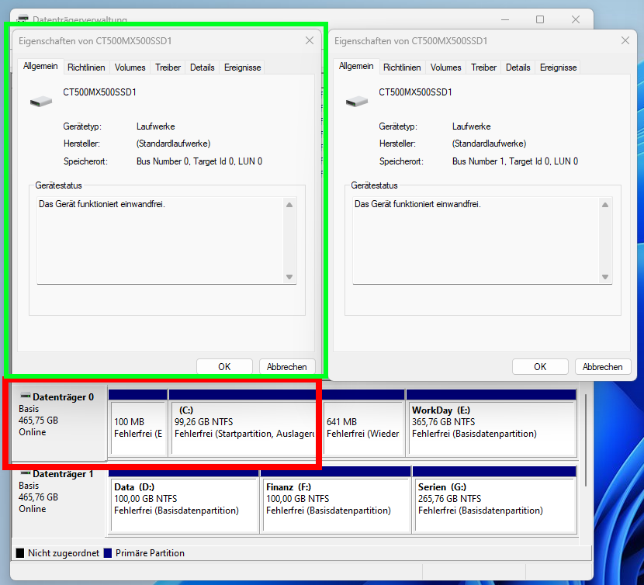Open Treiber tab in left properties dialog
644x585 pixels.
pos(168,67)
